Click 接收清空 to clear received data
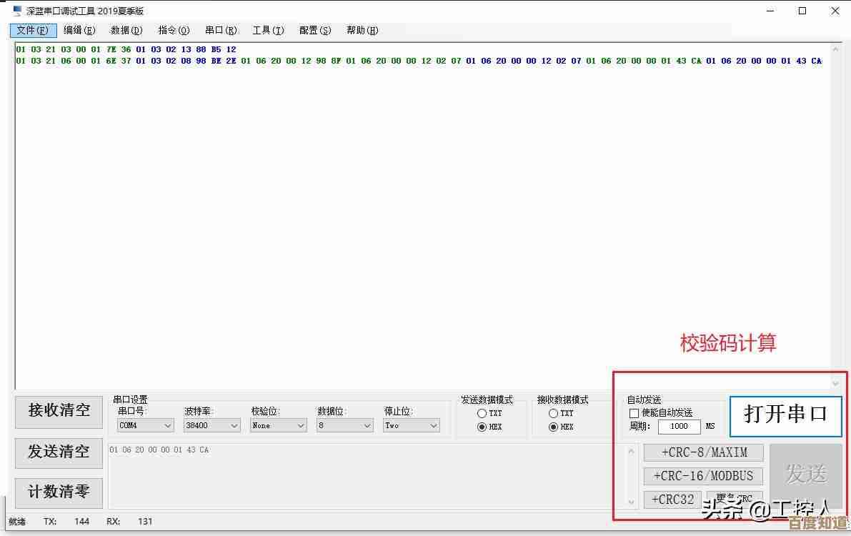This screenshot has height=536, width=851. pyautogui.click(x=58, y=412)
